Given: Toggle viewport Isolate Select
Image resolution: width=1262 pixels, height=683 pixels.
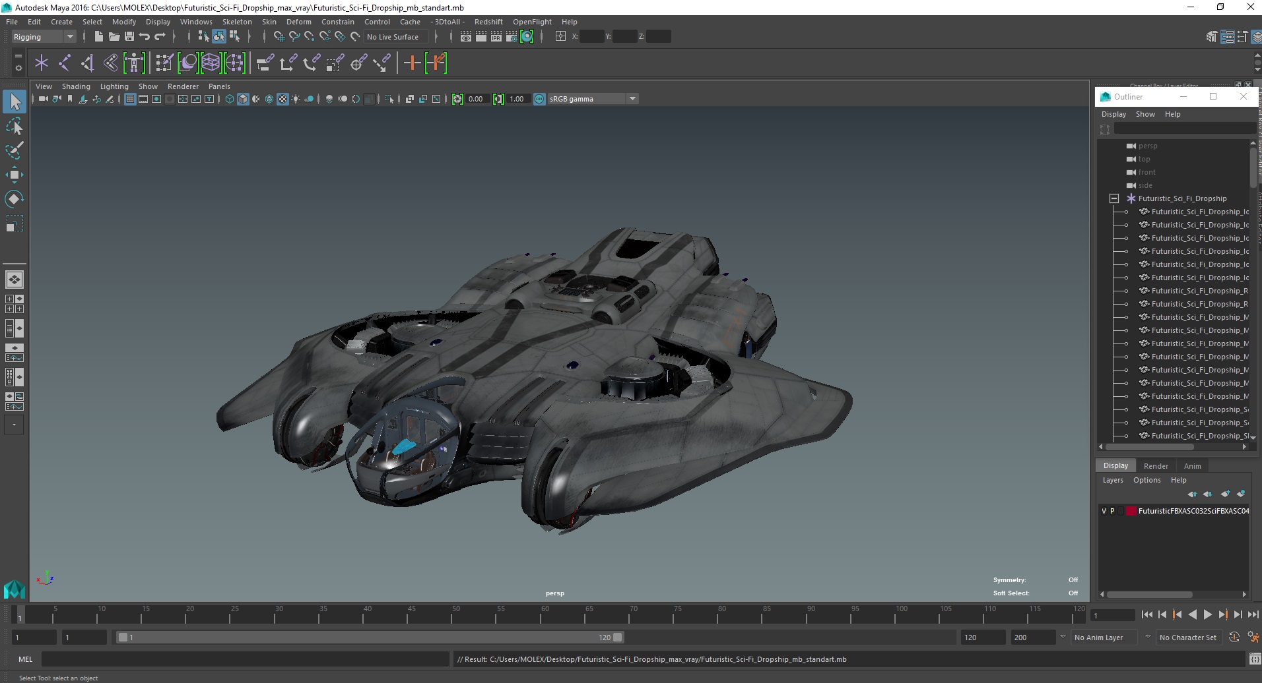Looking at the screenshot, I should tap(389, 99).
